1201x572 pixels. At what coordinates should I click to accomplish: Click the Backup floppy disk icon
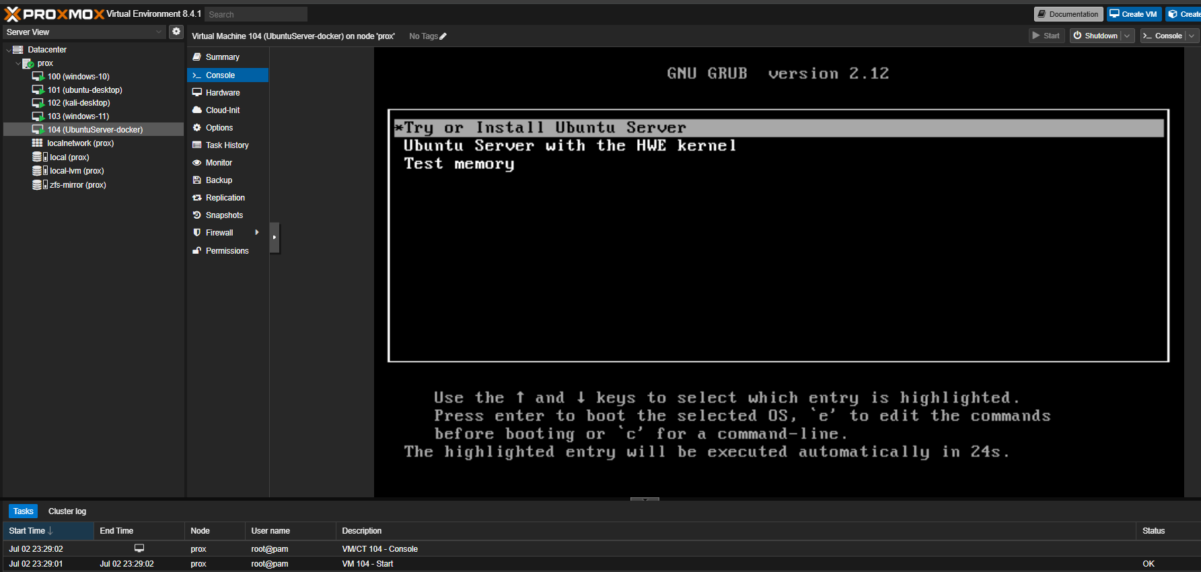197,180
